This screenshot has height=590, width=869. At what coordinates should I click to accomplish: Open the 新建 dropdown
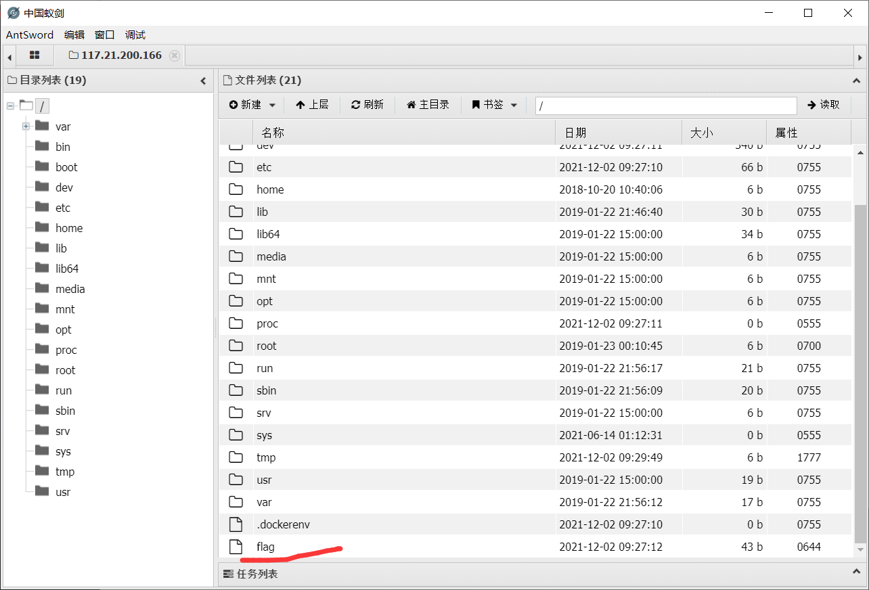click(252, 105)
